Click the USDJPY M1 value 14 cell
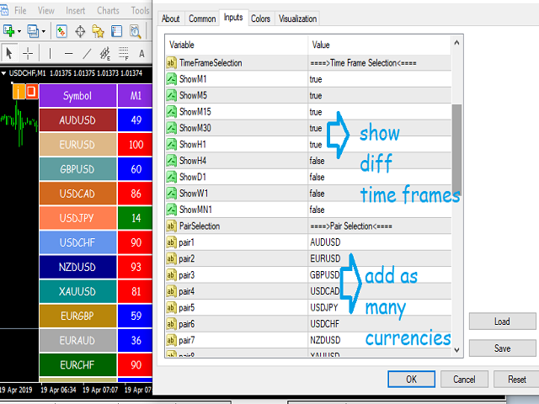The width and height of the screenshot is (539, 404). point(135,218)
